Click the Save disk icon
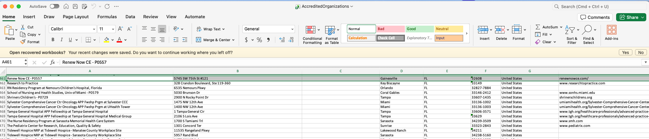 [75, 6]
